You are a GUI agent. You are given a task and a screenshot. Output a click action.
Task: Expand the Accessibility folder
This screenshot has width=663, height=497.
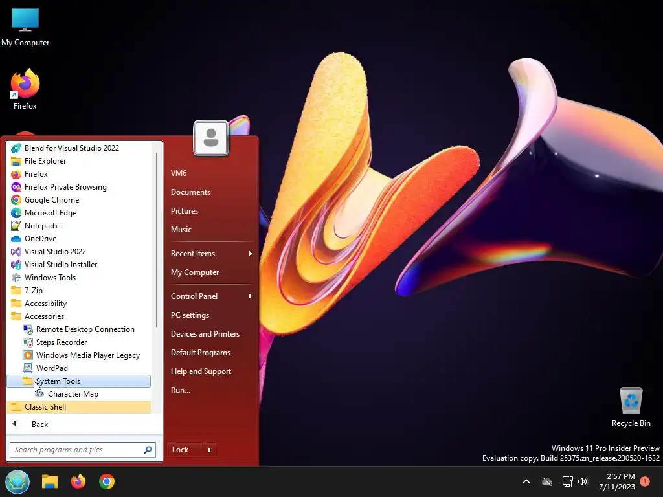click(x=78, y=304)
